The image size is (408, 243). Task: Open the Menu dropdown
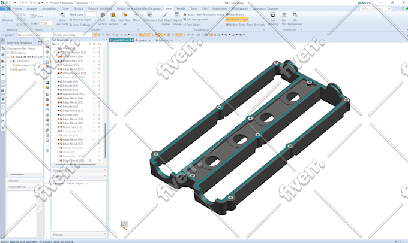click(8, 35)
